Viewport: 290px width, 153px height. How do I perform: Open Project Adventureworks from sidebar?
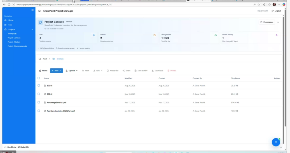coord(17,46)
